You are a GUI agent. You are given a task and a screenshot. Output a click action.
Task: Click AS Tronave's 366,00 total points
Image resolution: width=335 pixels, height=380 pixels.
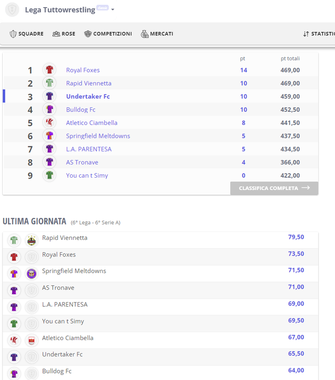[290, 162]
